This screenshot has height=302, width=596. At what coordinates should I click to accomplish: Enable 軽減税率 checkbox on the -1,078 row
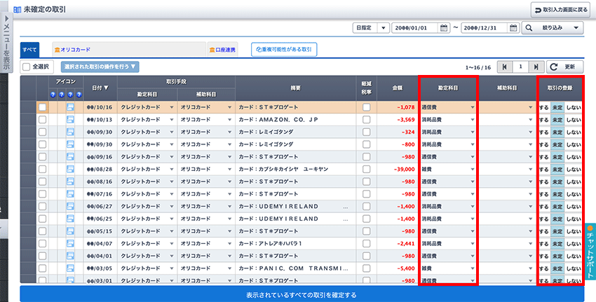[366, 107]
